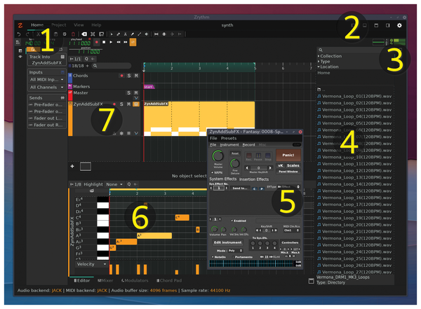The height and width of the screenshot is (309, 421).
Task: Collapse the Location section in browser
Action: (x=328, y=67)
